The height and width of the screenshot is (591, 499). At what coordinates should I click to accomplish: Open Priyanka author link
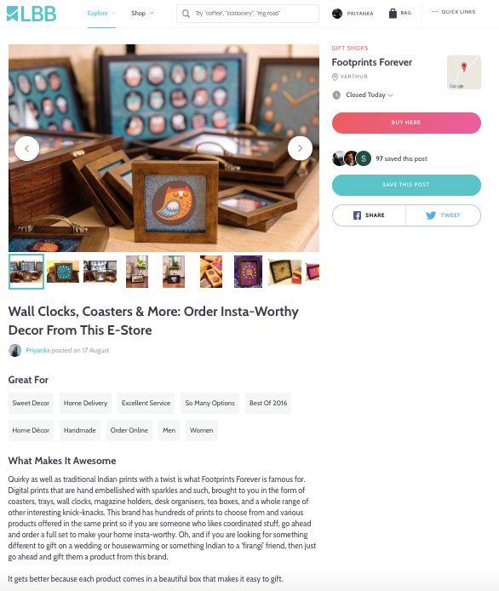pos(37,350)
